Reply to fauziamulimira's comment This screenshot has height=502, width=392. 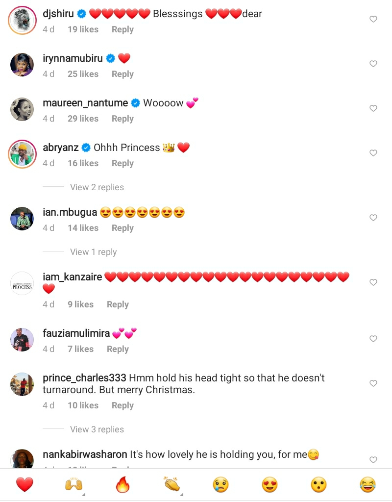[118, 349]
